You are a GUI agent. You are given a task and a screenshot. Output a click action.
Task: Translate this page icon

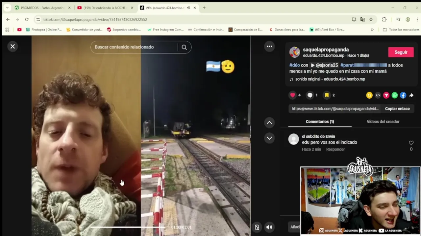pos(362,20)
